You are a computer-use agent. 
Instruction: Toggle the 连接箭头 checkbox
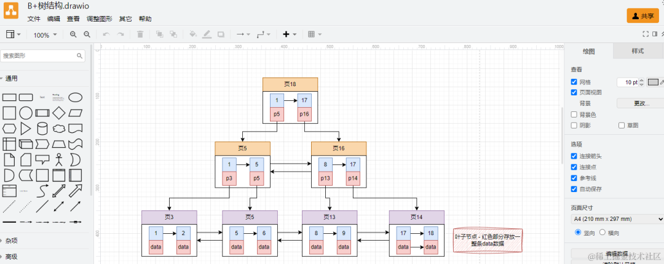click(x=574, y=156)
